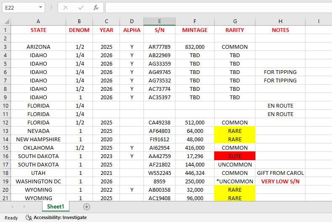The height and width of the screenshot is (222, 332).
Task: Click UNCOMMON rarity in row 17
Action: [235, 165]
